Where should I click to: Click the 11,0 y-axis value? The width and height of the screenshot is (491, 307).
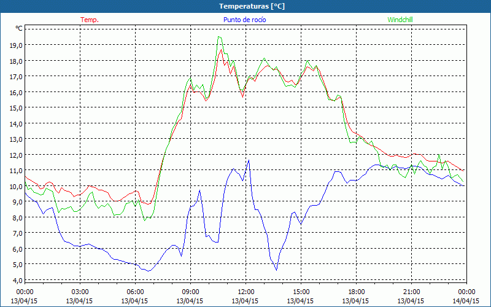[17, 171]
